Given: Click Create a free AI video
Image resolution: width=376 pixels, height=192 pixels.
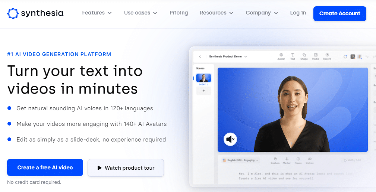Looking at the screenshot, I should coord(45,167).
